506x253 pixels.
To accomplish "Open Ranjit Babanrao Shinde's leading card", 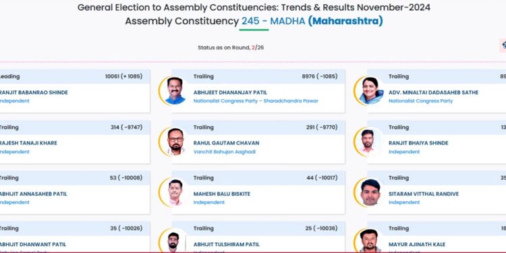I will (x=74, y=91).
